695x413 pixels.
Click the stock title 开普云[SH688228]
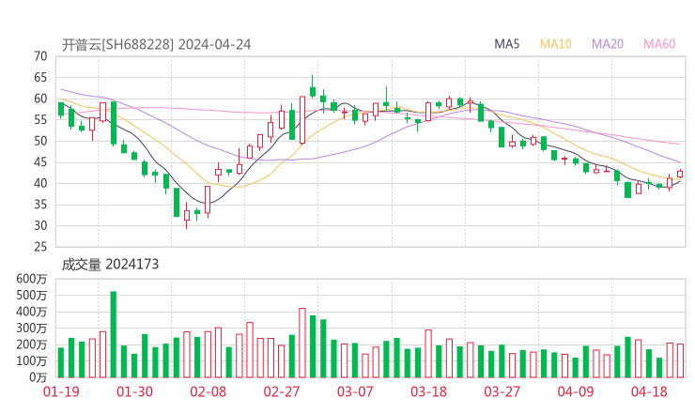click(x=117, y=44)
